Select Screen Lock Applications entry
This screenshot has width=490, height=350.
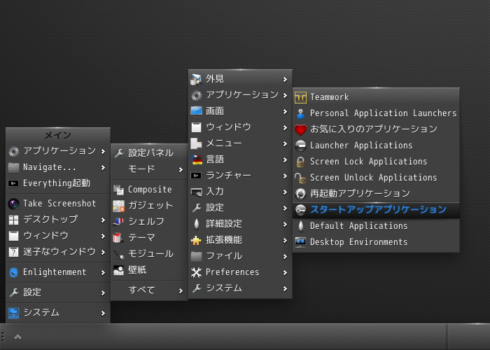point(376,162)
